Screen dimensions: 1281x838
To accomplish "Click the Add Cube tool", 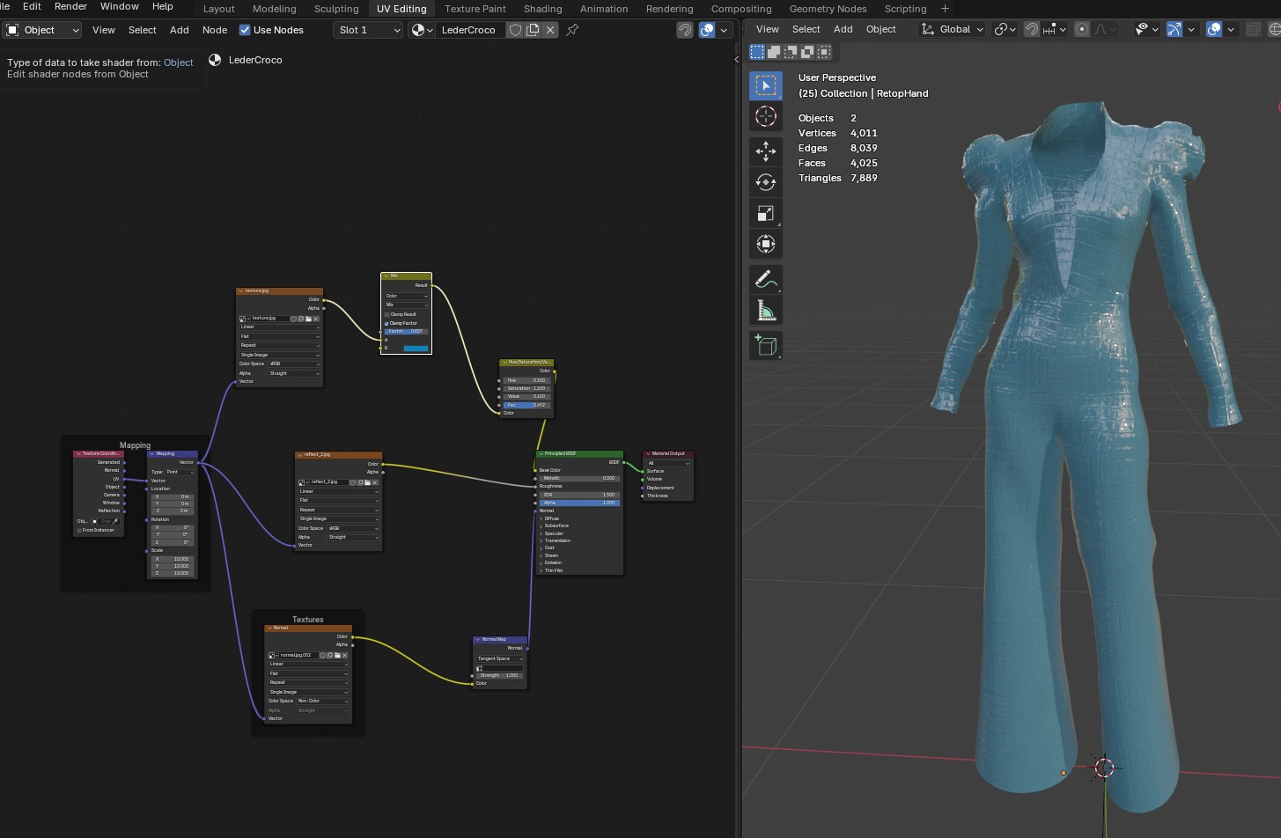I will [765, 346].
